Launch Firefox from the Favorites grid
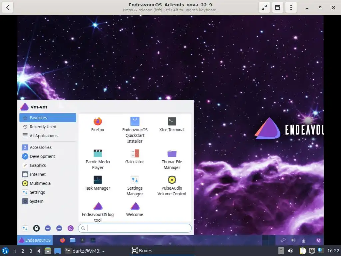The height and width of the screenshot is (256, 341). coord(98,125)
